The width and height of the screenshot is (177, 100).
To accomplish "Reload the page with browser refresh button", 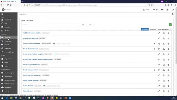I will tap(8, 5).
